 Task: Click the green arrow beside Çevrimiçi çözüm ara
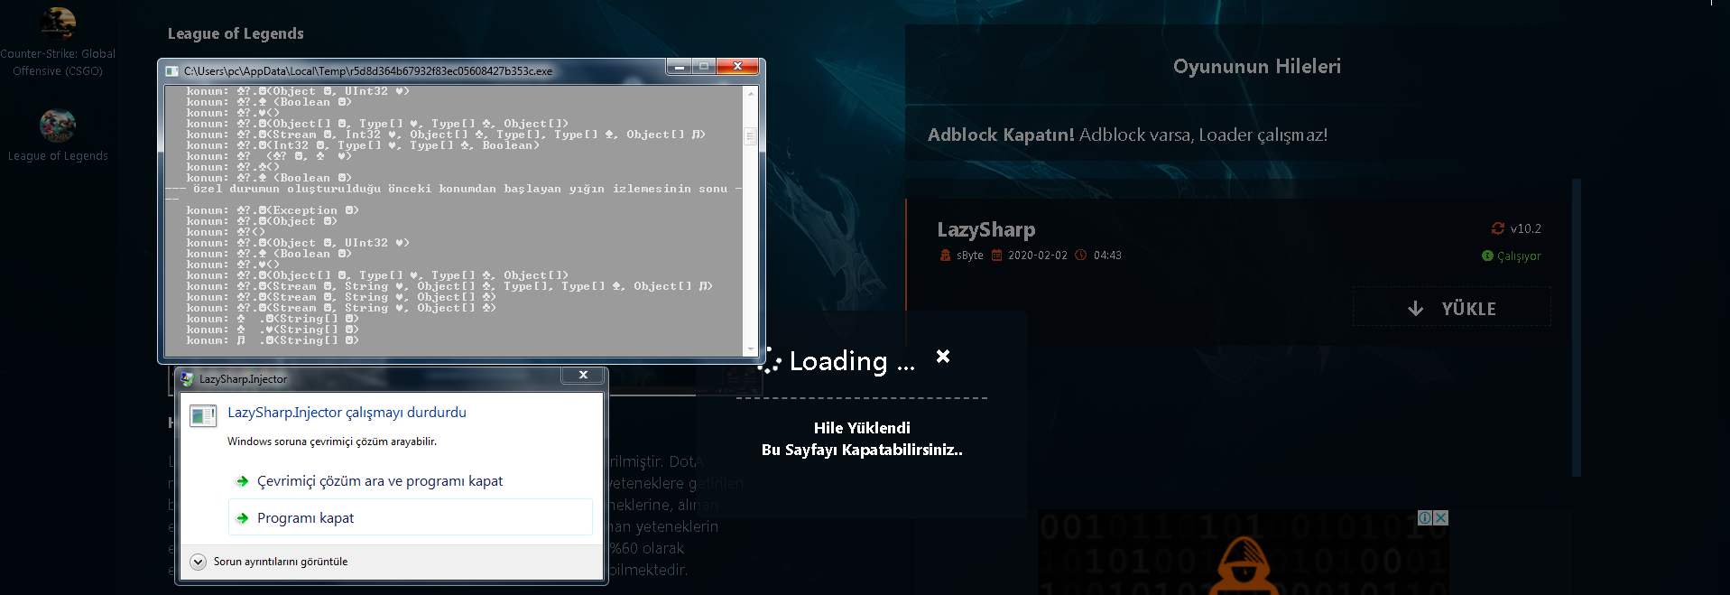pyautogui.click(x=242, y=481)
